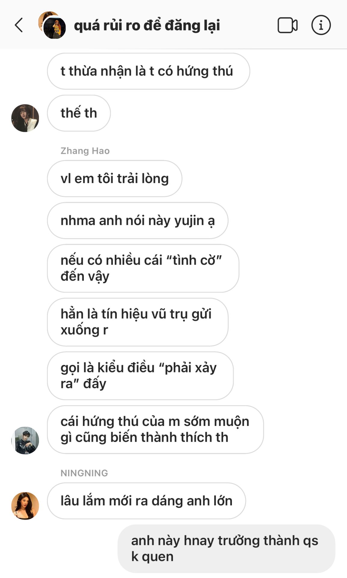The image size is (347, 578).
Task: Tap the NINGNING sender name
Action: pos(84,473)
